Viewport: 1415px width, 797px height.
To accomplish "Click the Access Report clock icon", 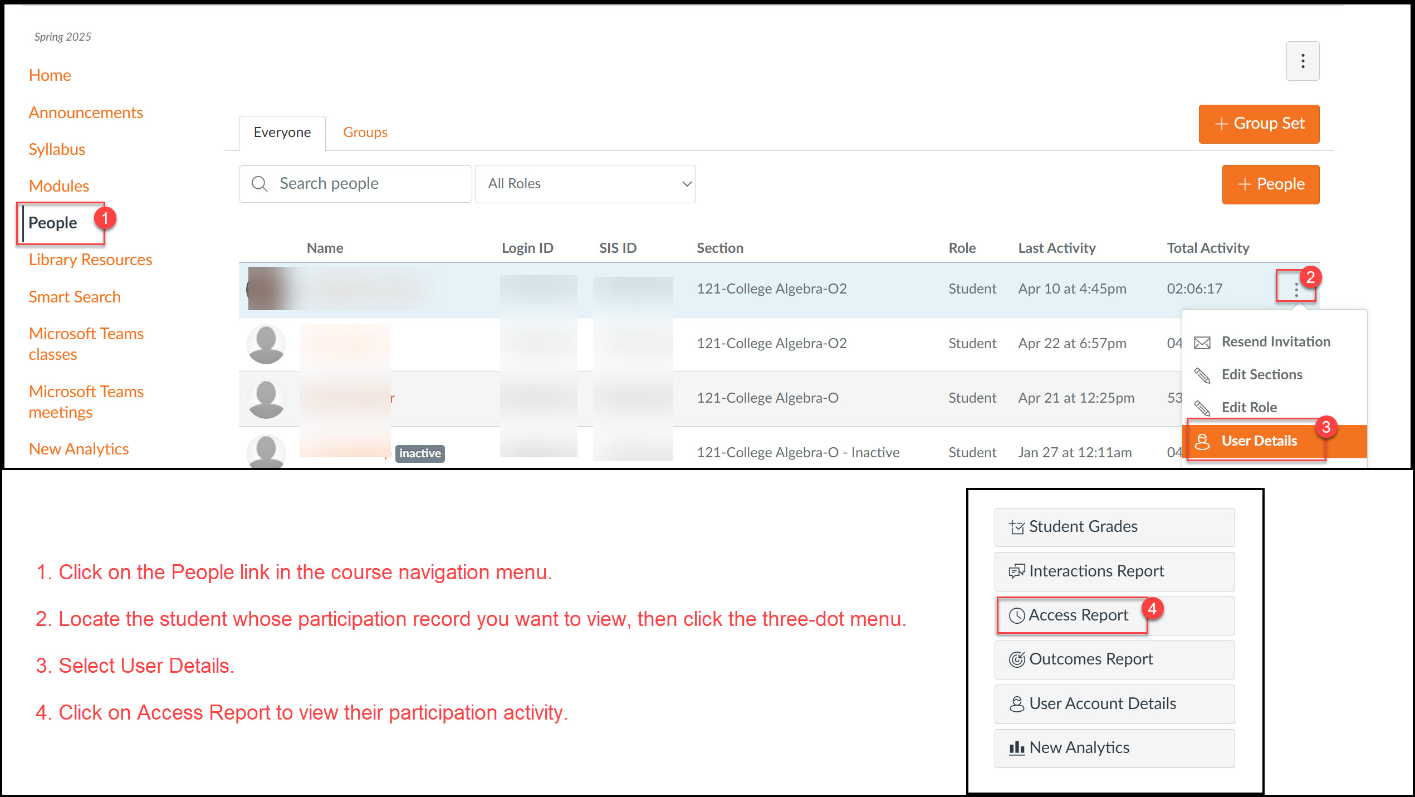I will pos(1017,615).
